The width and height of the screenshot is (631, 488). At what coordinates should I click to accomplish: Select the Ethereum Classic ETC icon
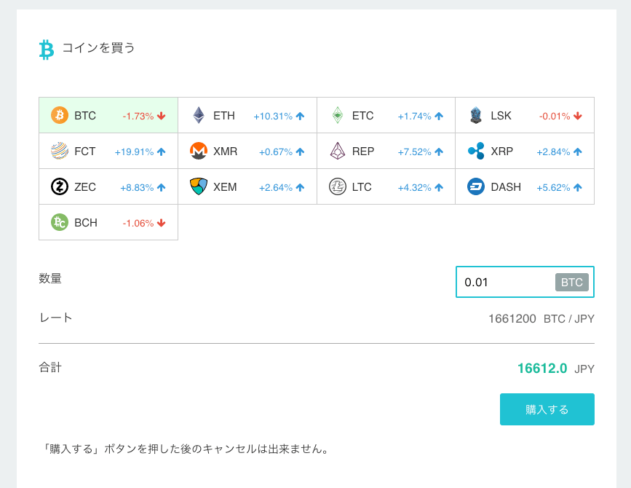tap(337, 116)
